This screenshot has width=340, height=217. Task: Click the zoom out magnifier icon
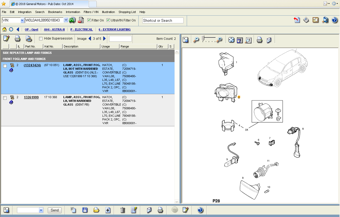(196, 40)
